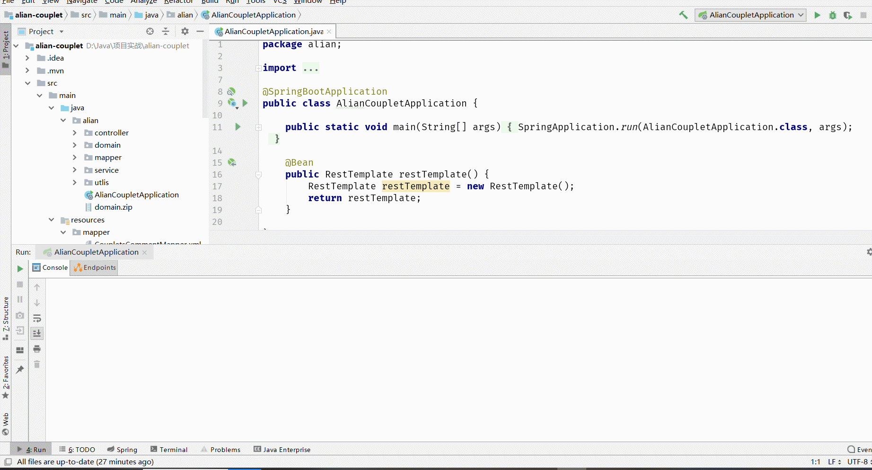Click the run gutter arrow beside main method

coord(238,127)
